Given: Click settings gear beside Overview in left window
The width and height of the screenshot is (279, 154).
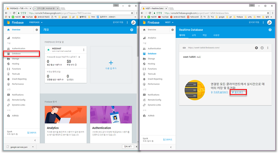Looking at the screenshot, I should pyautogui.click(x=37, y=30).
